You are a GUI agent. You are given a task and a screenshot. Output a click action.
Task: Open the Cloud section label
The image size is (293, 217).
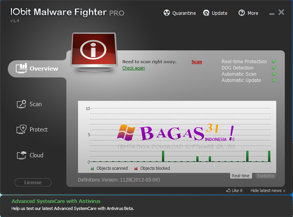[x=36, y=155]
